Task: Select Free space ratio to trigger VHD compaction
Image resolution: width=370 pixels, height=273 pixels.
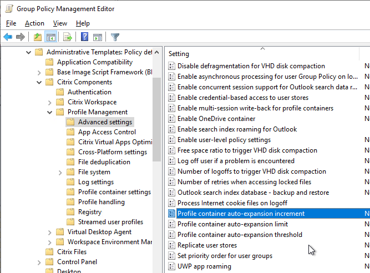Action: pyautogui.click(x=247, y=150)
